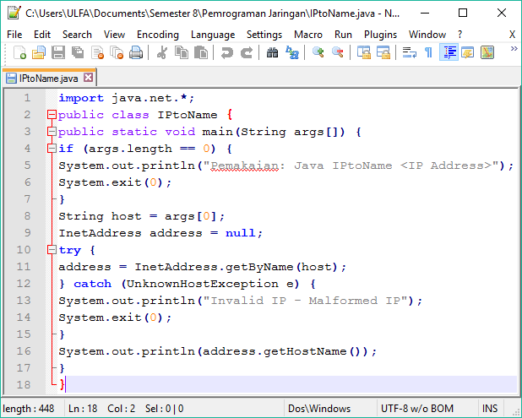Open the document map icon
This screenshot has height=418, width=522.
click(487, 52)
